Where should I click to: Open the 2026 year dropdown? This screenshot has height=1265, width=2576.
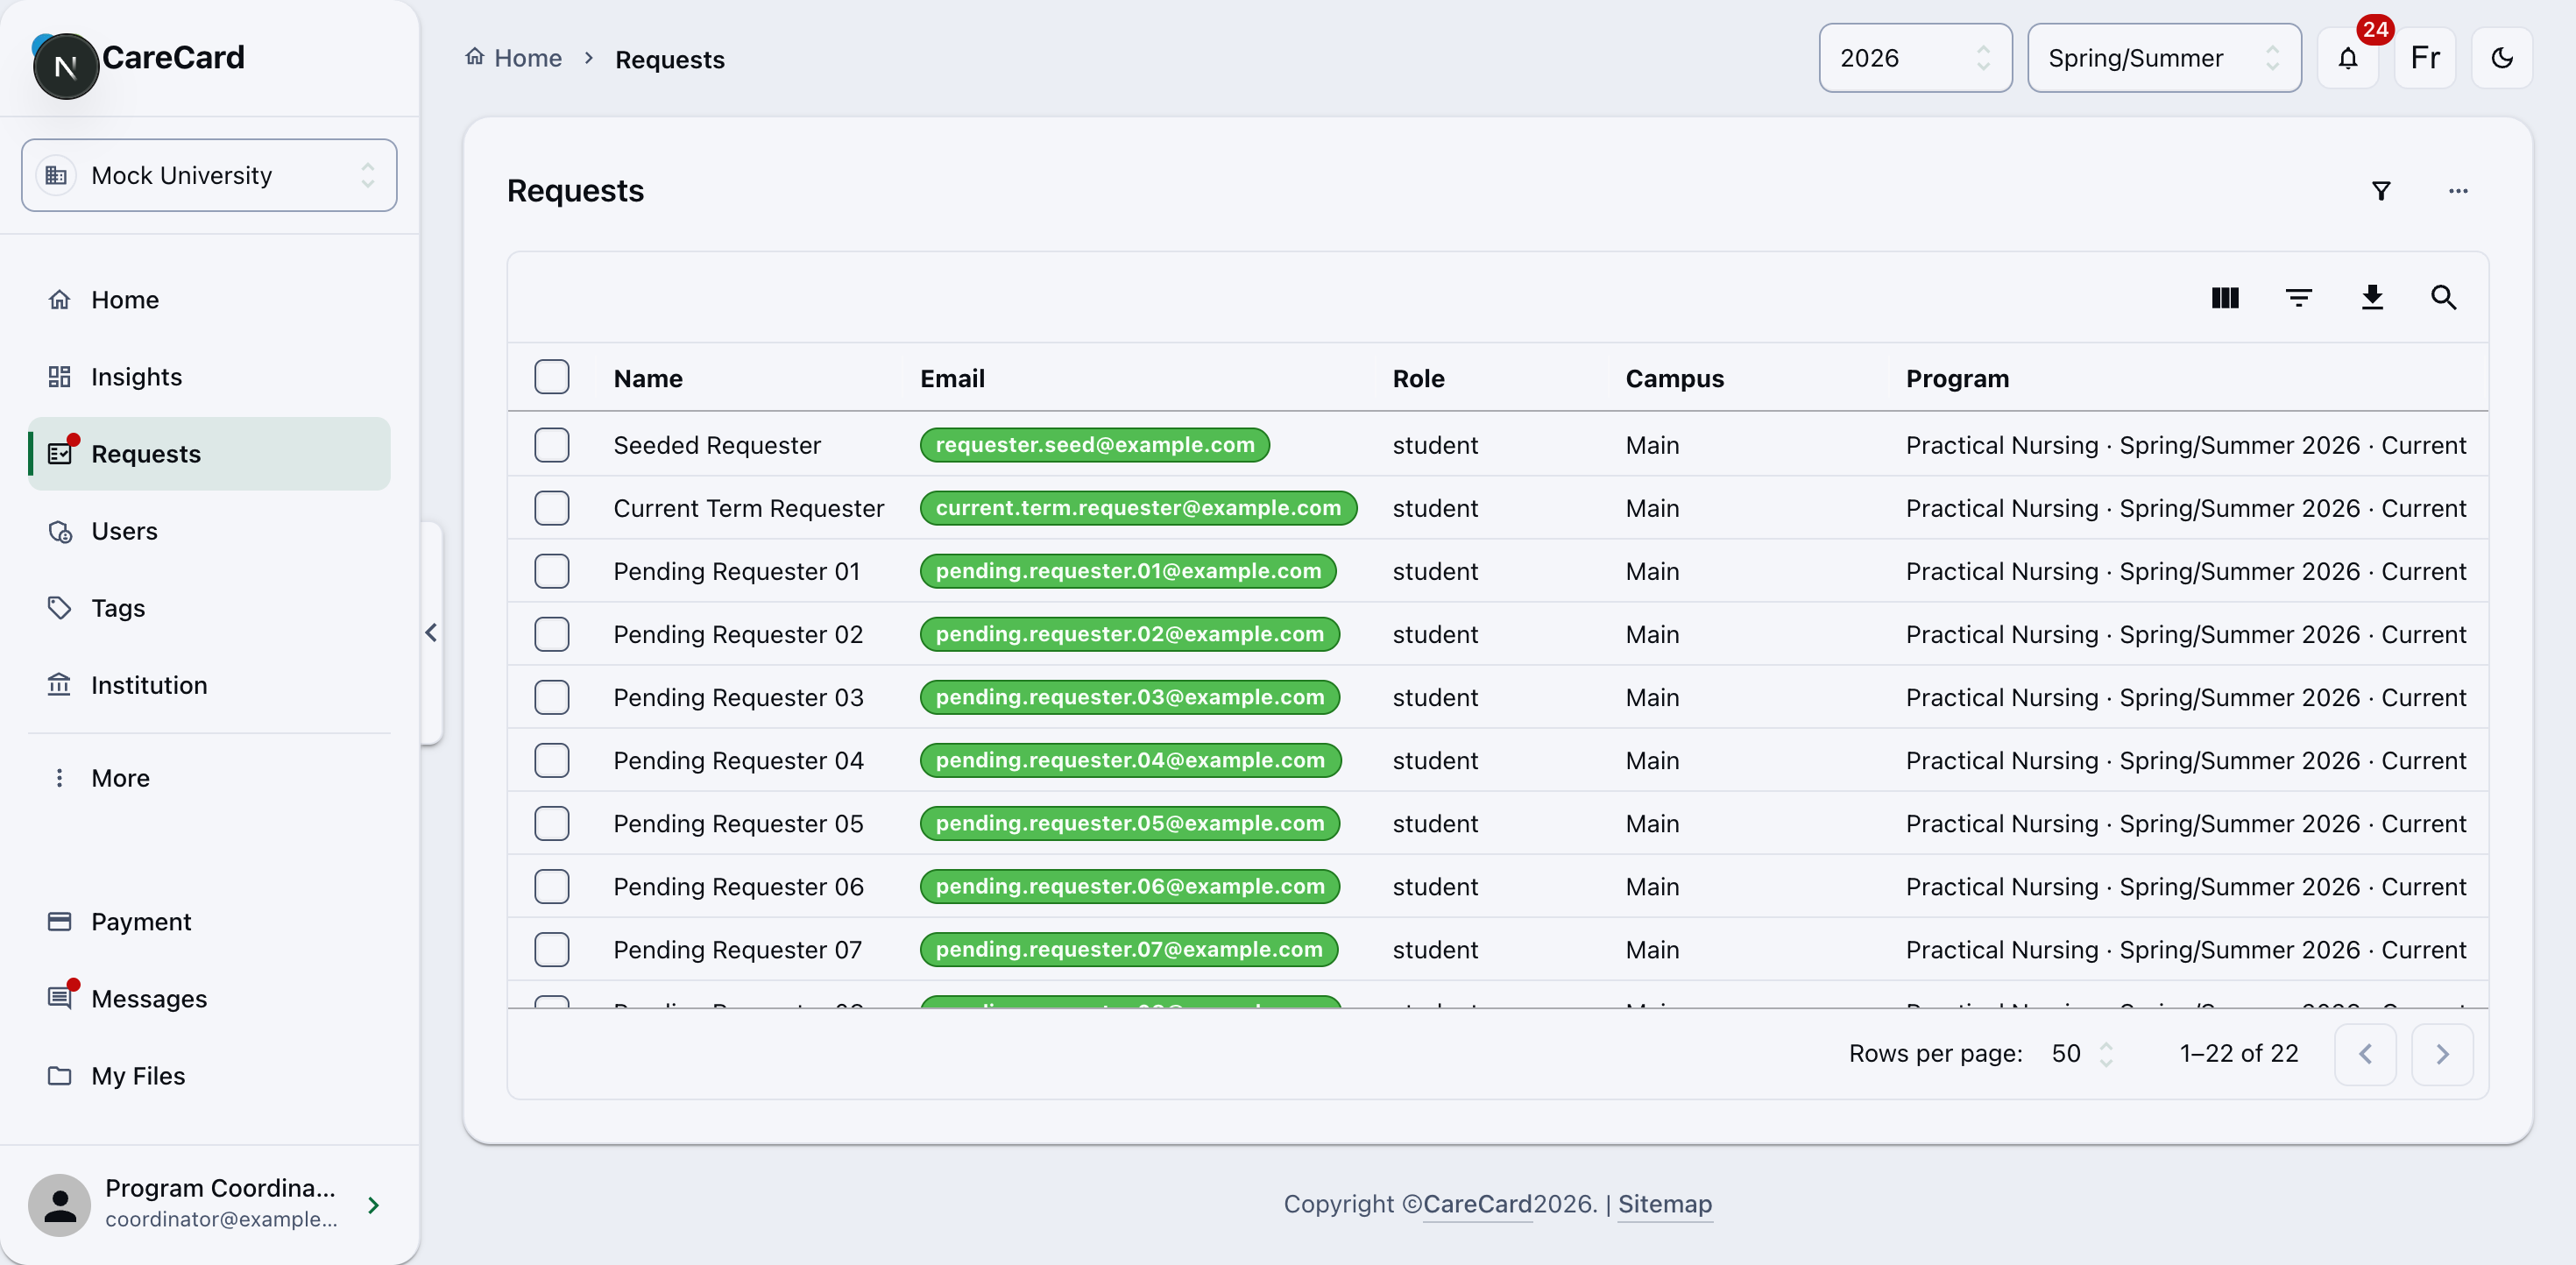[x=1915, y=58]
